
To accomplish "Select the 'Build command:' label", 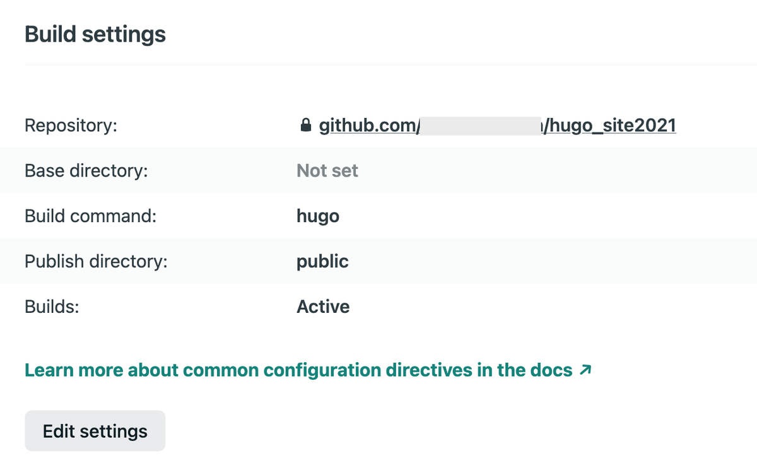I will (x=90, y=216).
